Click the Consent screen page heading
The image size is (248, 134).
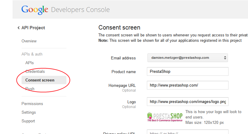pos(119,27)
